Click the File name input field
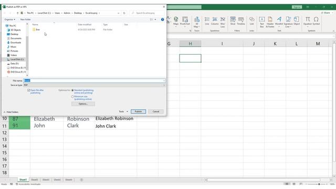 coord(94,80)
